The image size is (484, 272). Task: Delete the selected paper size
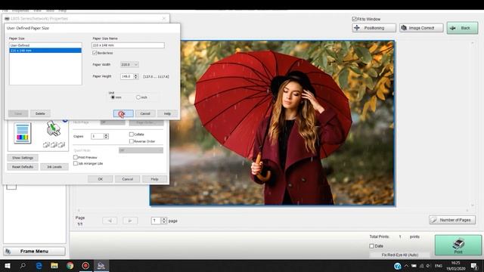click(40, 114)
